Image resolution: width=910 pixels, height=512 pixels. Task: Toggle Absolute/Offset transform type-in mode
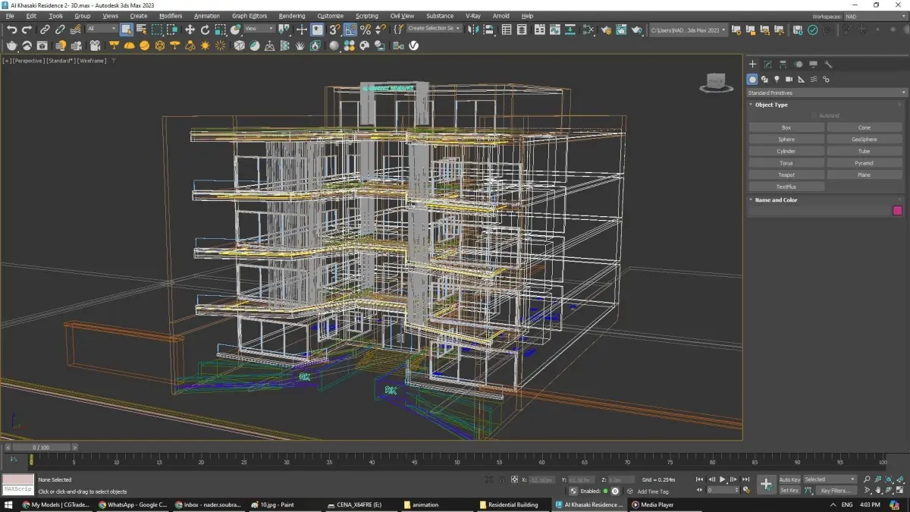tap(514, 479)
